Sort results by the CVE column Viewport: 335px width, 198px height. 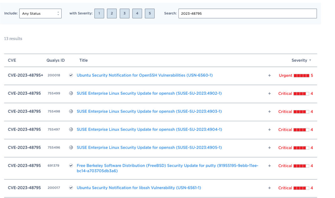[12, 60]
